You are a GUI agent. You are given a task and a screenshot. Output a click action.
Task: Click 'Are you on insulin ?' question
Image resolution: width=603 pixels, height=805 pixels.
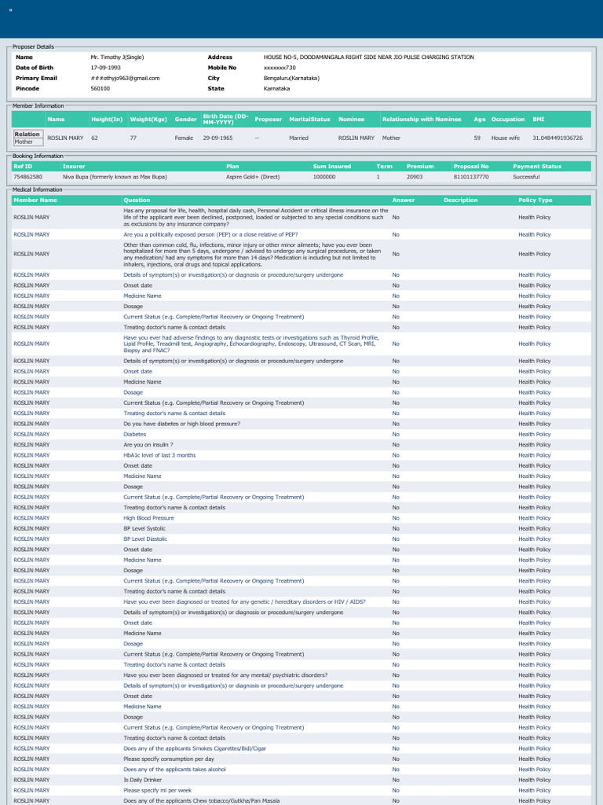[x=148, y=445]
